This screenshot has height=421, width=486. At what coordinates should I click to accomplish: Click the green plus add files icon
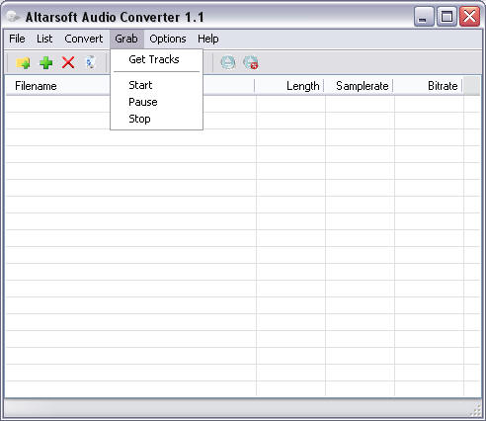click(46, 62)
